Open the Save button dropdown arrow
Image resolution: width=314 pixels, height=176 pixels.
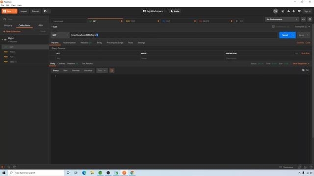coord(308,35)
